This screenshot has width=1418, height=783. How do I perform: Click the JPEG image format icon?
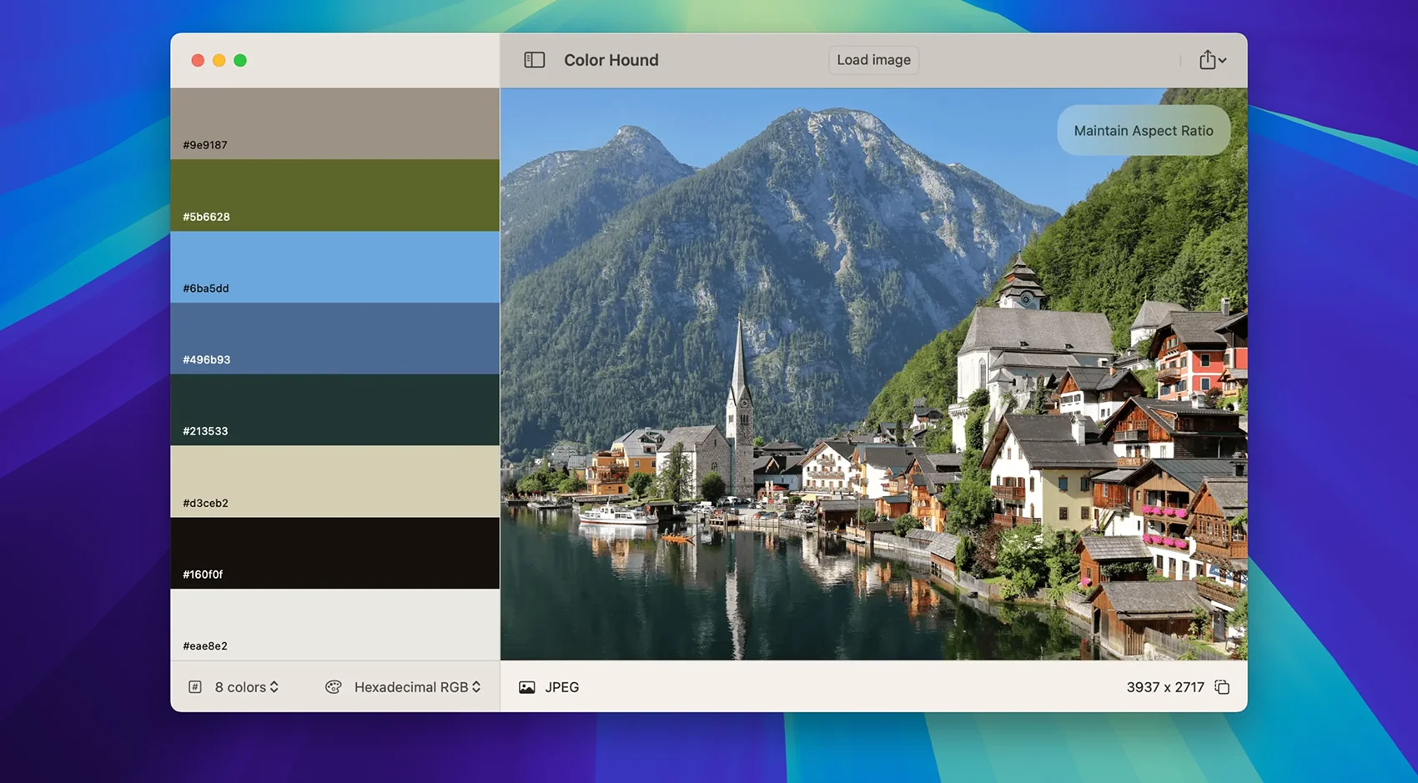click(527, 687)
